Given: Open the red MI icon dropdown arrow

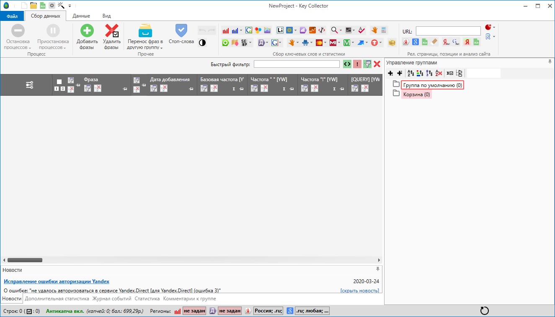Looking at the screenshot, I should click(x=339, y=43).
